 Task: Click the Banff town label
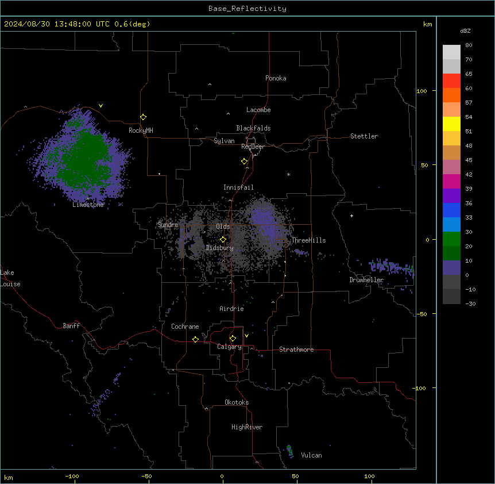(71, 326)
